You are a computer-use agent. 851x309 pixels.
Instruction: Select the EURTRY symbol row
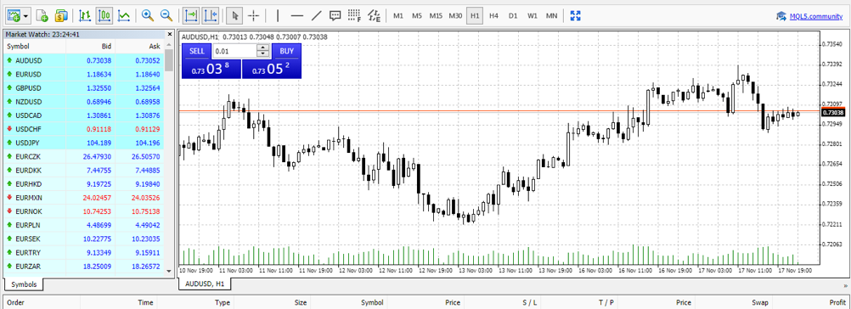pyautogui.click(x=84, y=252)
